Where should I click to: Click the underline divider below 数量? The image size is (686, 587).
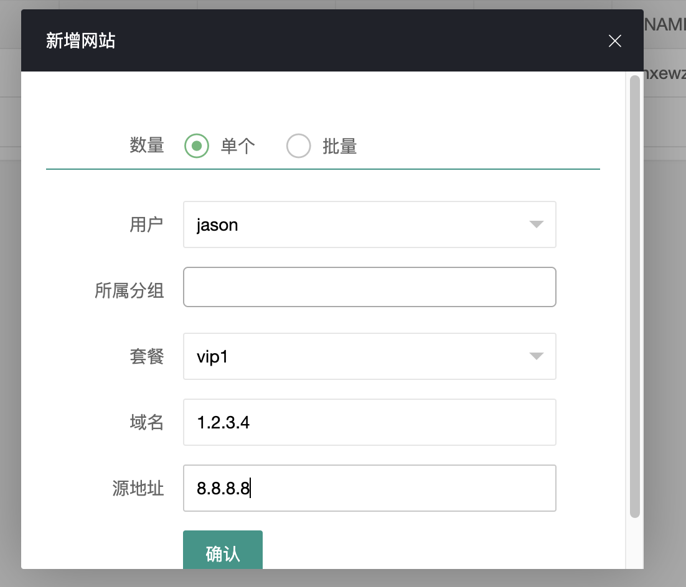tap(322, 167)
